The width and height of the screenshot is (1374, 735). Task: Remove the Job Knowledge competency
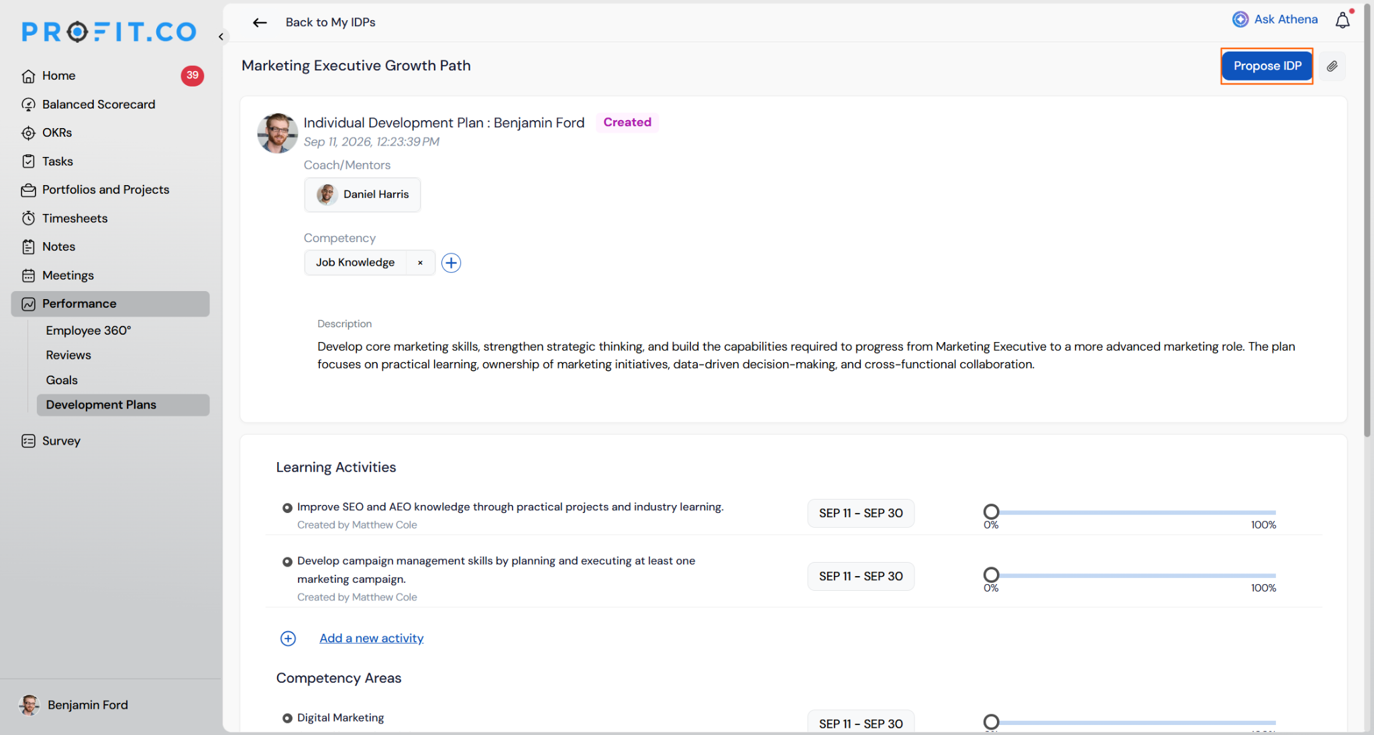(x=420, y=263)
